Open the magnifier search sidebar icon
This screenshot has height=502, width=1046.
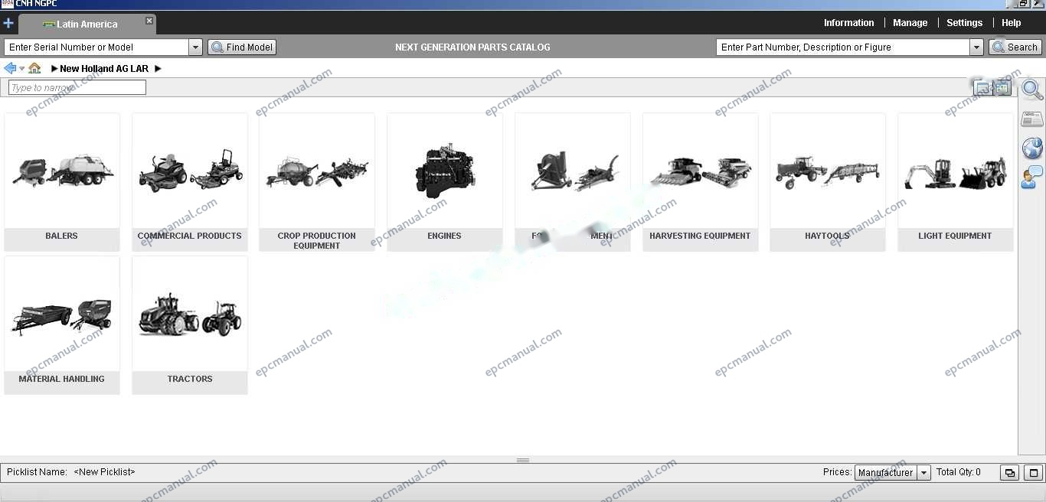(x=1032, y=90)
